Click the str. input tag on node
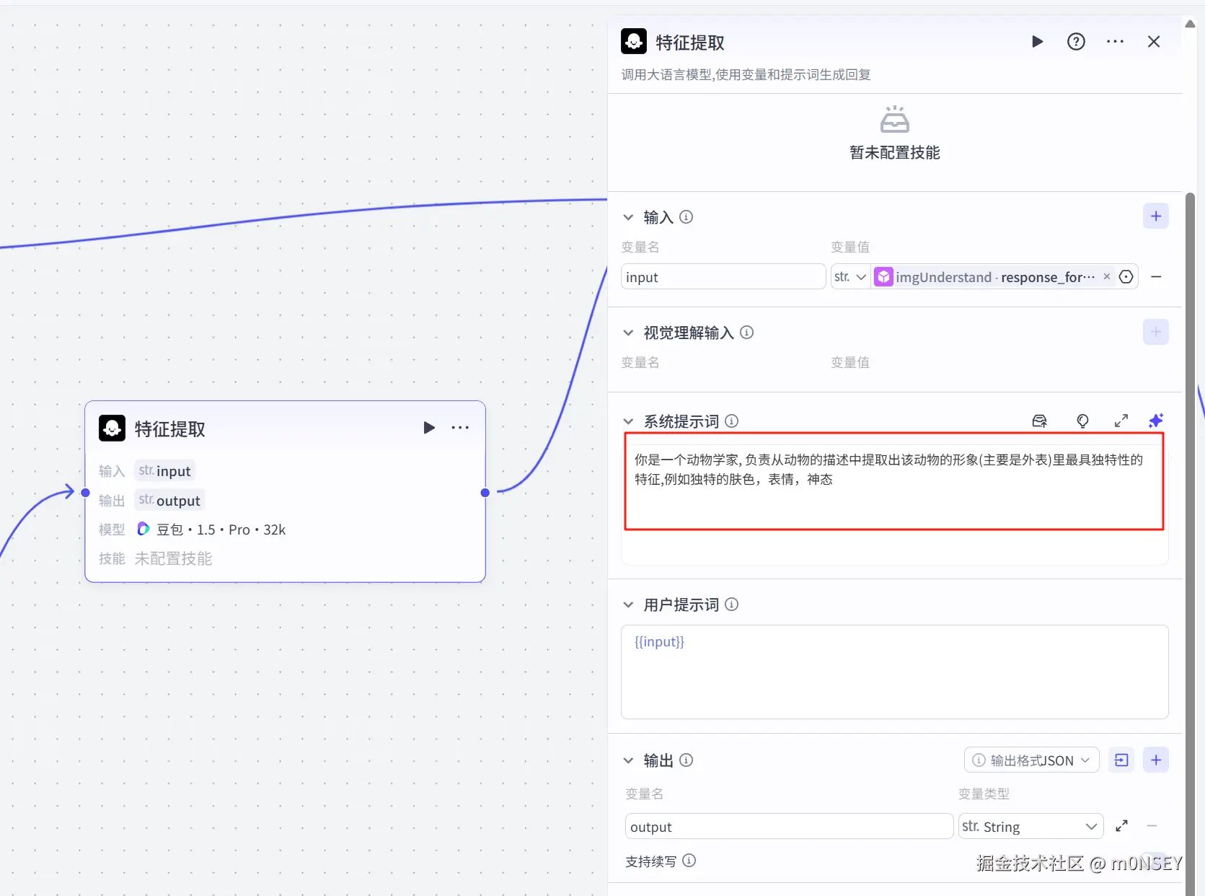The width and height of the screenshot is (1205, 896). [x=165, y=471]
